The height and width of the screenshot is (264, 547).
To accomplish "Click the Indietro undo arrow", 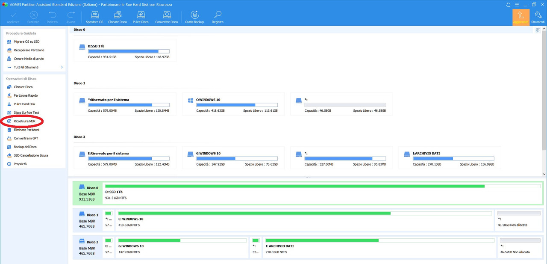I will (x=52, y=17).
